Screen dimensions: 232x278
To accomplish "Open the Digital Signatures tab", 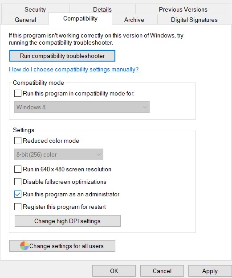I will coord(194,20).
